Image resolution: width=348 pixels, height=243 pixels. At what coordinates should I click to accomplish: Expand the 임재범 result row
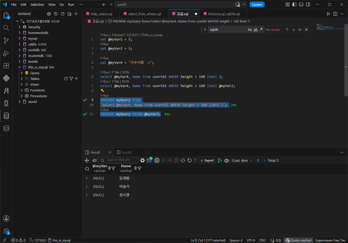(87, 178)
